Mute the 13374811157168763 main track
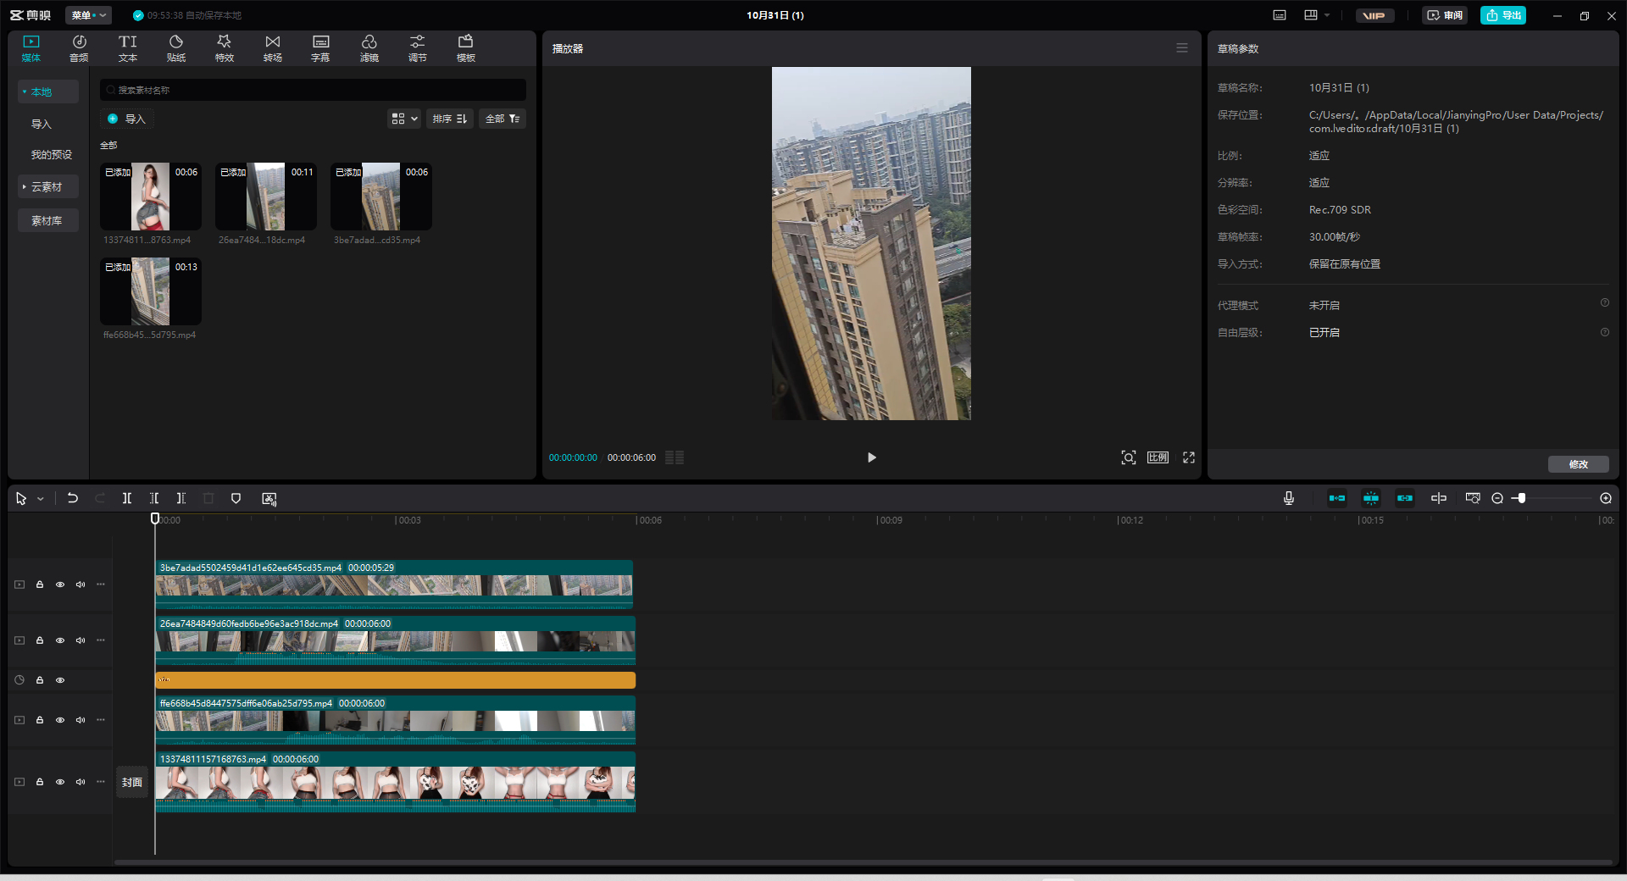This screenshot has height=881, width=1627. coord(81,782)
